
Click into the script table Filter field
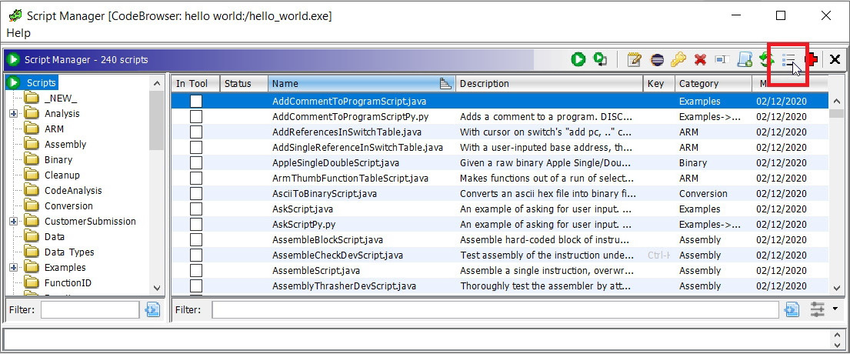click(x=495, y=309)
